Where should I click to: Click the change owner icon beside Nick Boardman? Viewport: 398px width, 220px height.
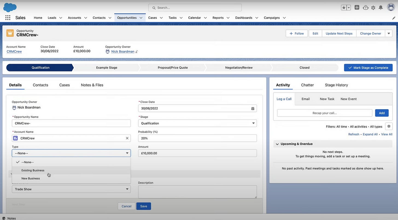[137, 51]
